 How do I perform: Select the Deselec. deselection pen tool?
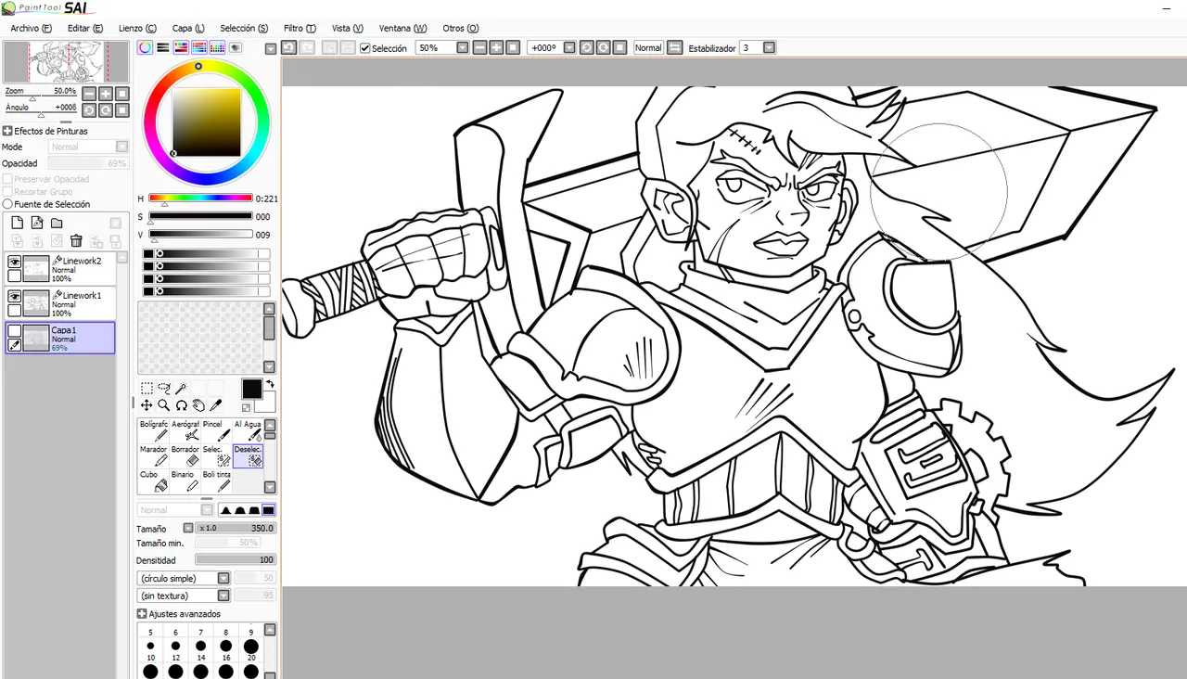248,455
